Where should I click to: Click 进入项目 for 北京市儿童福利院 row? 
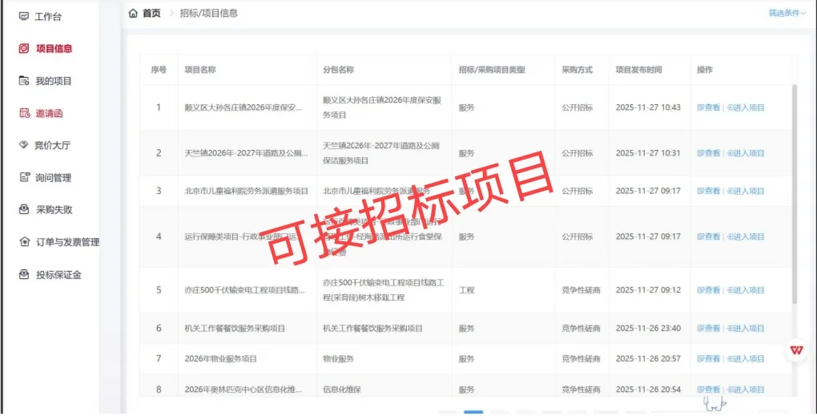[746, 192]
